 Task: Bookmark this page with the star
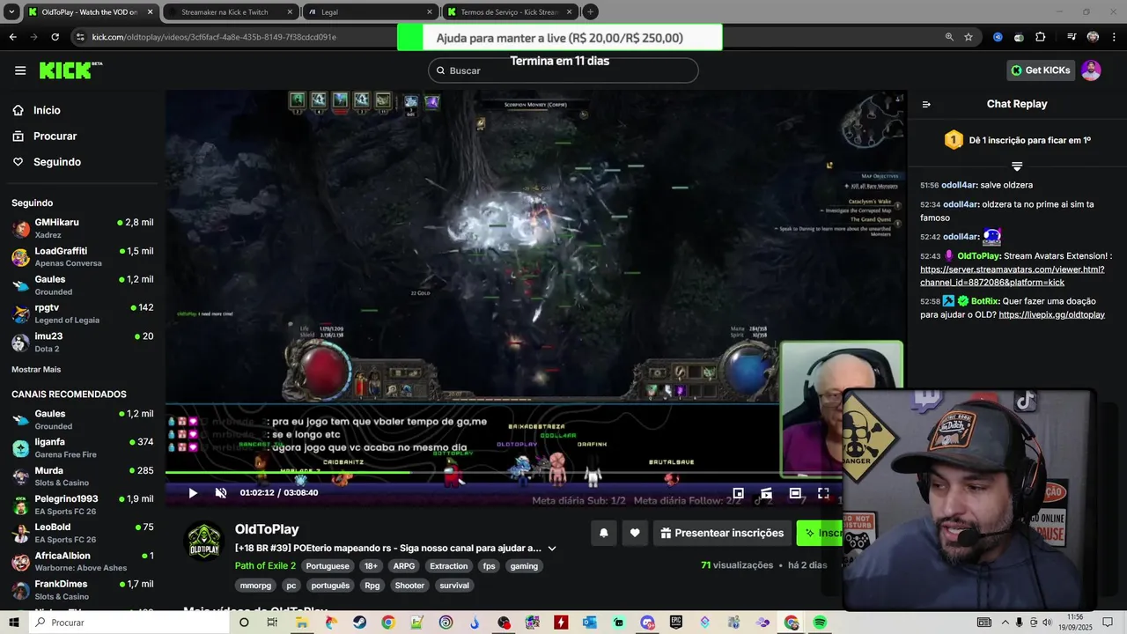969,37
